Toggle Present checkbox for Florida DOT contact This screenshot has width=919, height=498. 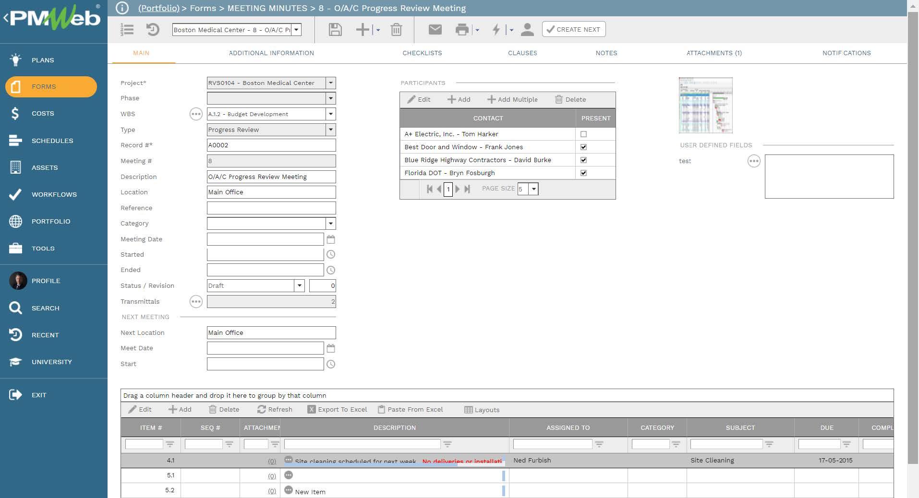(583, 173)
